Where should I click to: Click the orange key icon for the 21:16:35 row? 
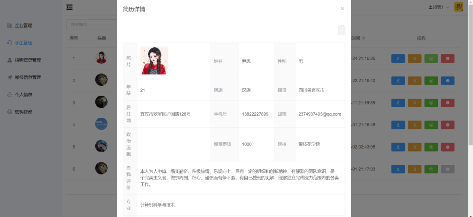(415, 103)
